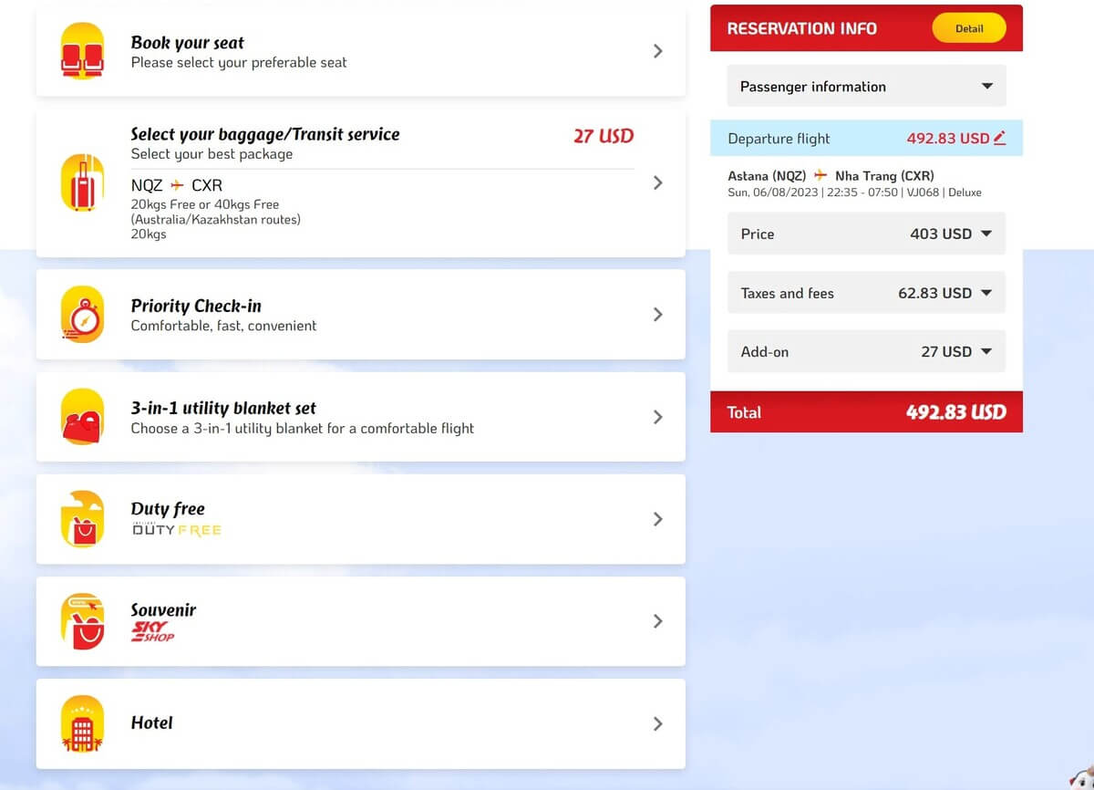Click the Departure flight summary row
This screenshot has width=1094, height=790.
[866, 138]
